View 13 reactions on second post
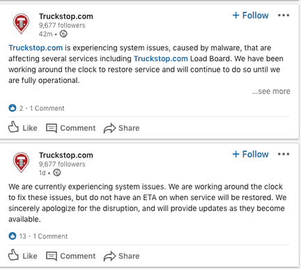This screenshot has height=269, width=301. pos(17,236)
